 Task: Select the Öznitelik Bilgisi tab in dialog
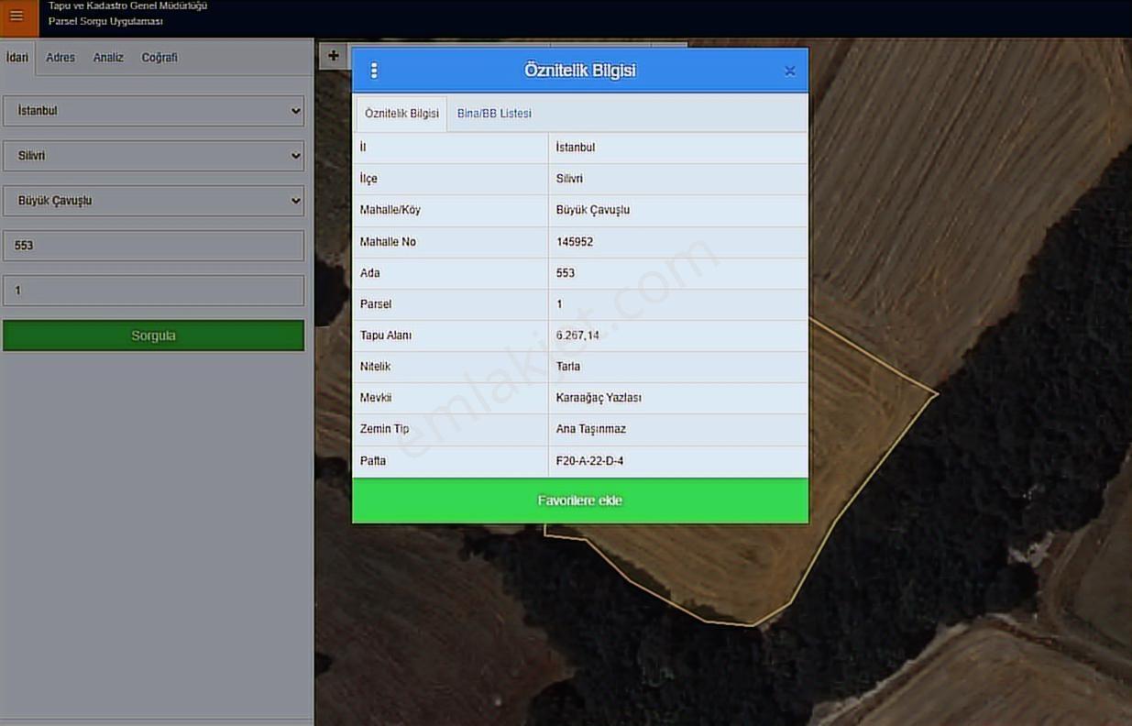click(401, 114)
